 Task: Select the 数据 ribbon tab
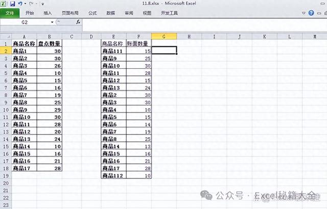point(110,13)
